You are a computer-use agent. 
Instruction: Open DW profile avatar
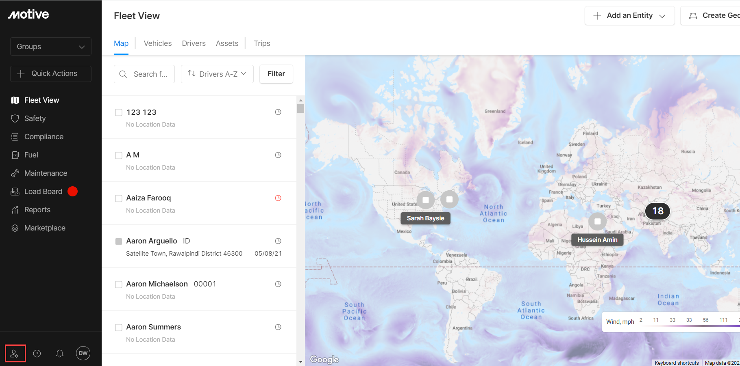point(83,353)
